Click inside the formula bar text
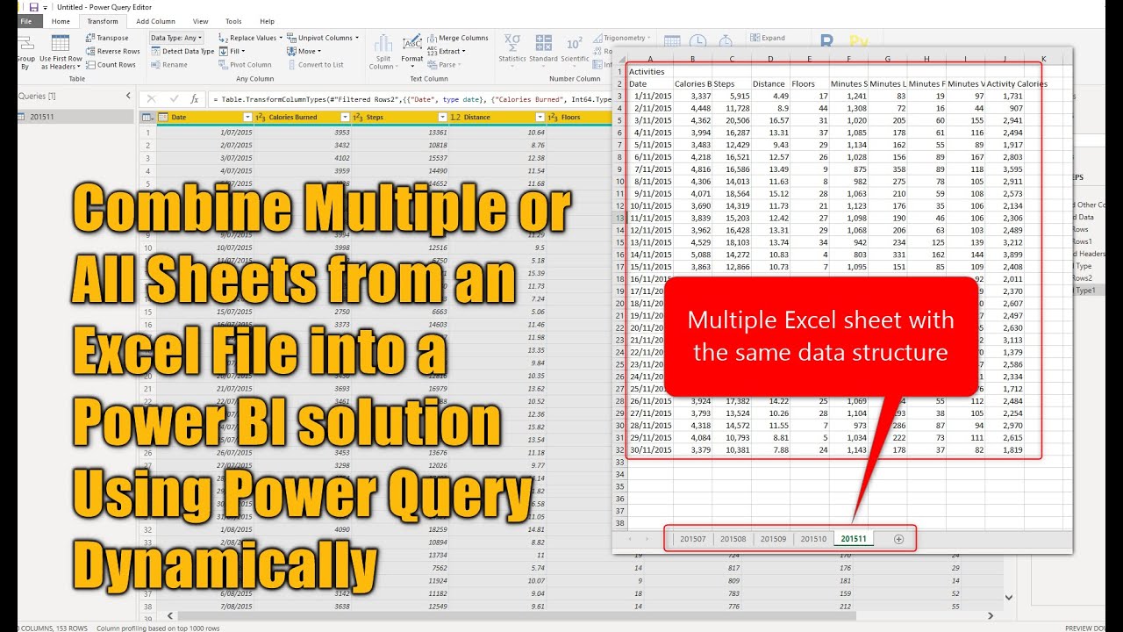This screenshot has width=1123, height=632. click(412, 99)
